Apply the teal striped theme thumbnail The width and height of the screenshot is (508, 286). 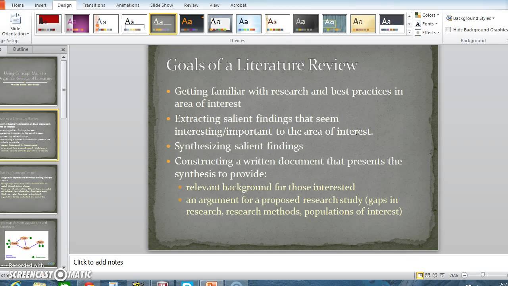pyautogui.click(x=335, y=24)
